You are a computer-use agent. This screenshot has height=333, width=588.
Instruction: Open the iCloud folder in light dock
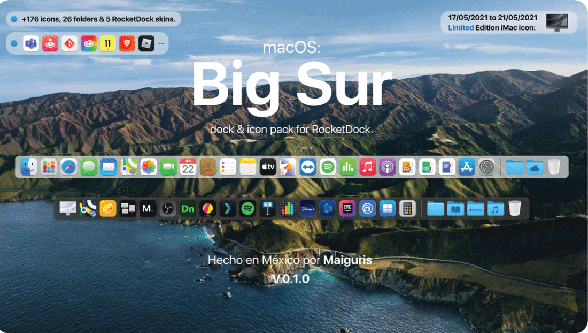click(535, 167)
